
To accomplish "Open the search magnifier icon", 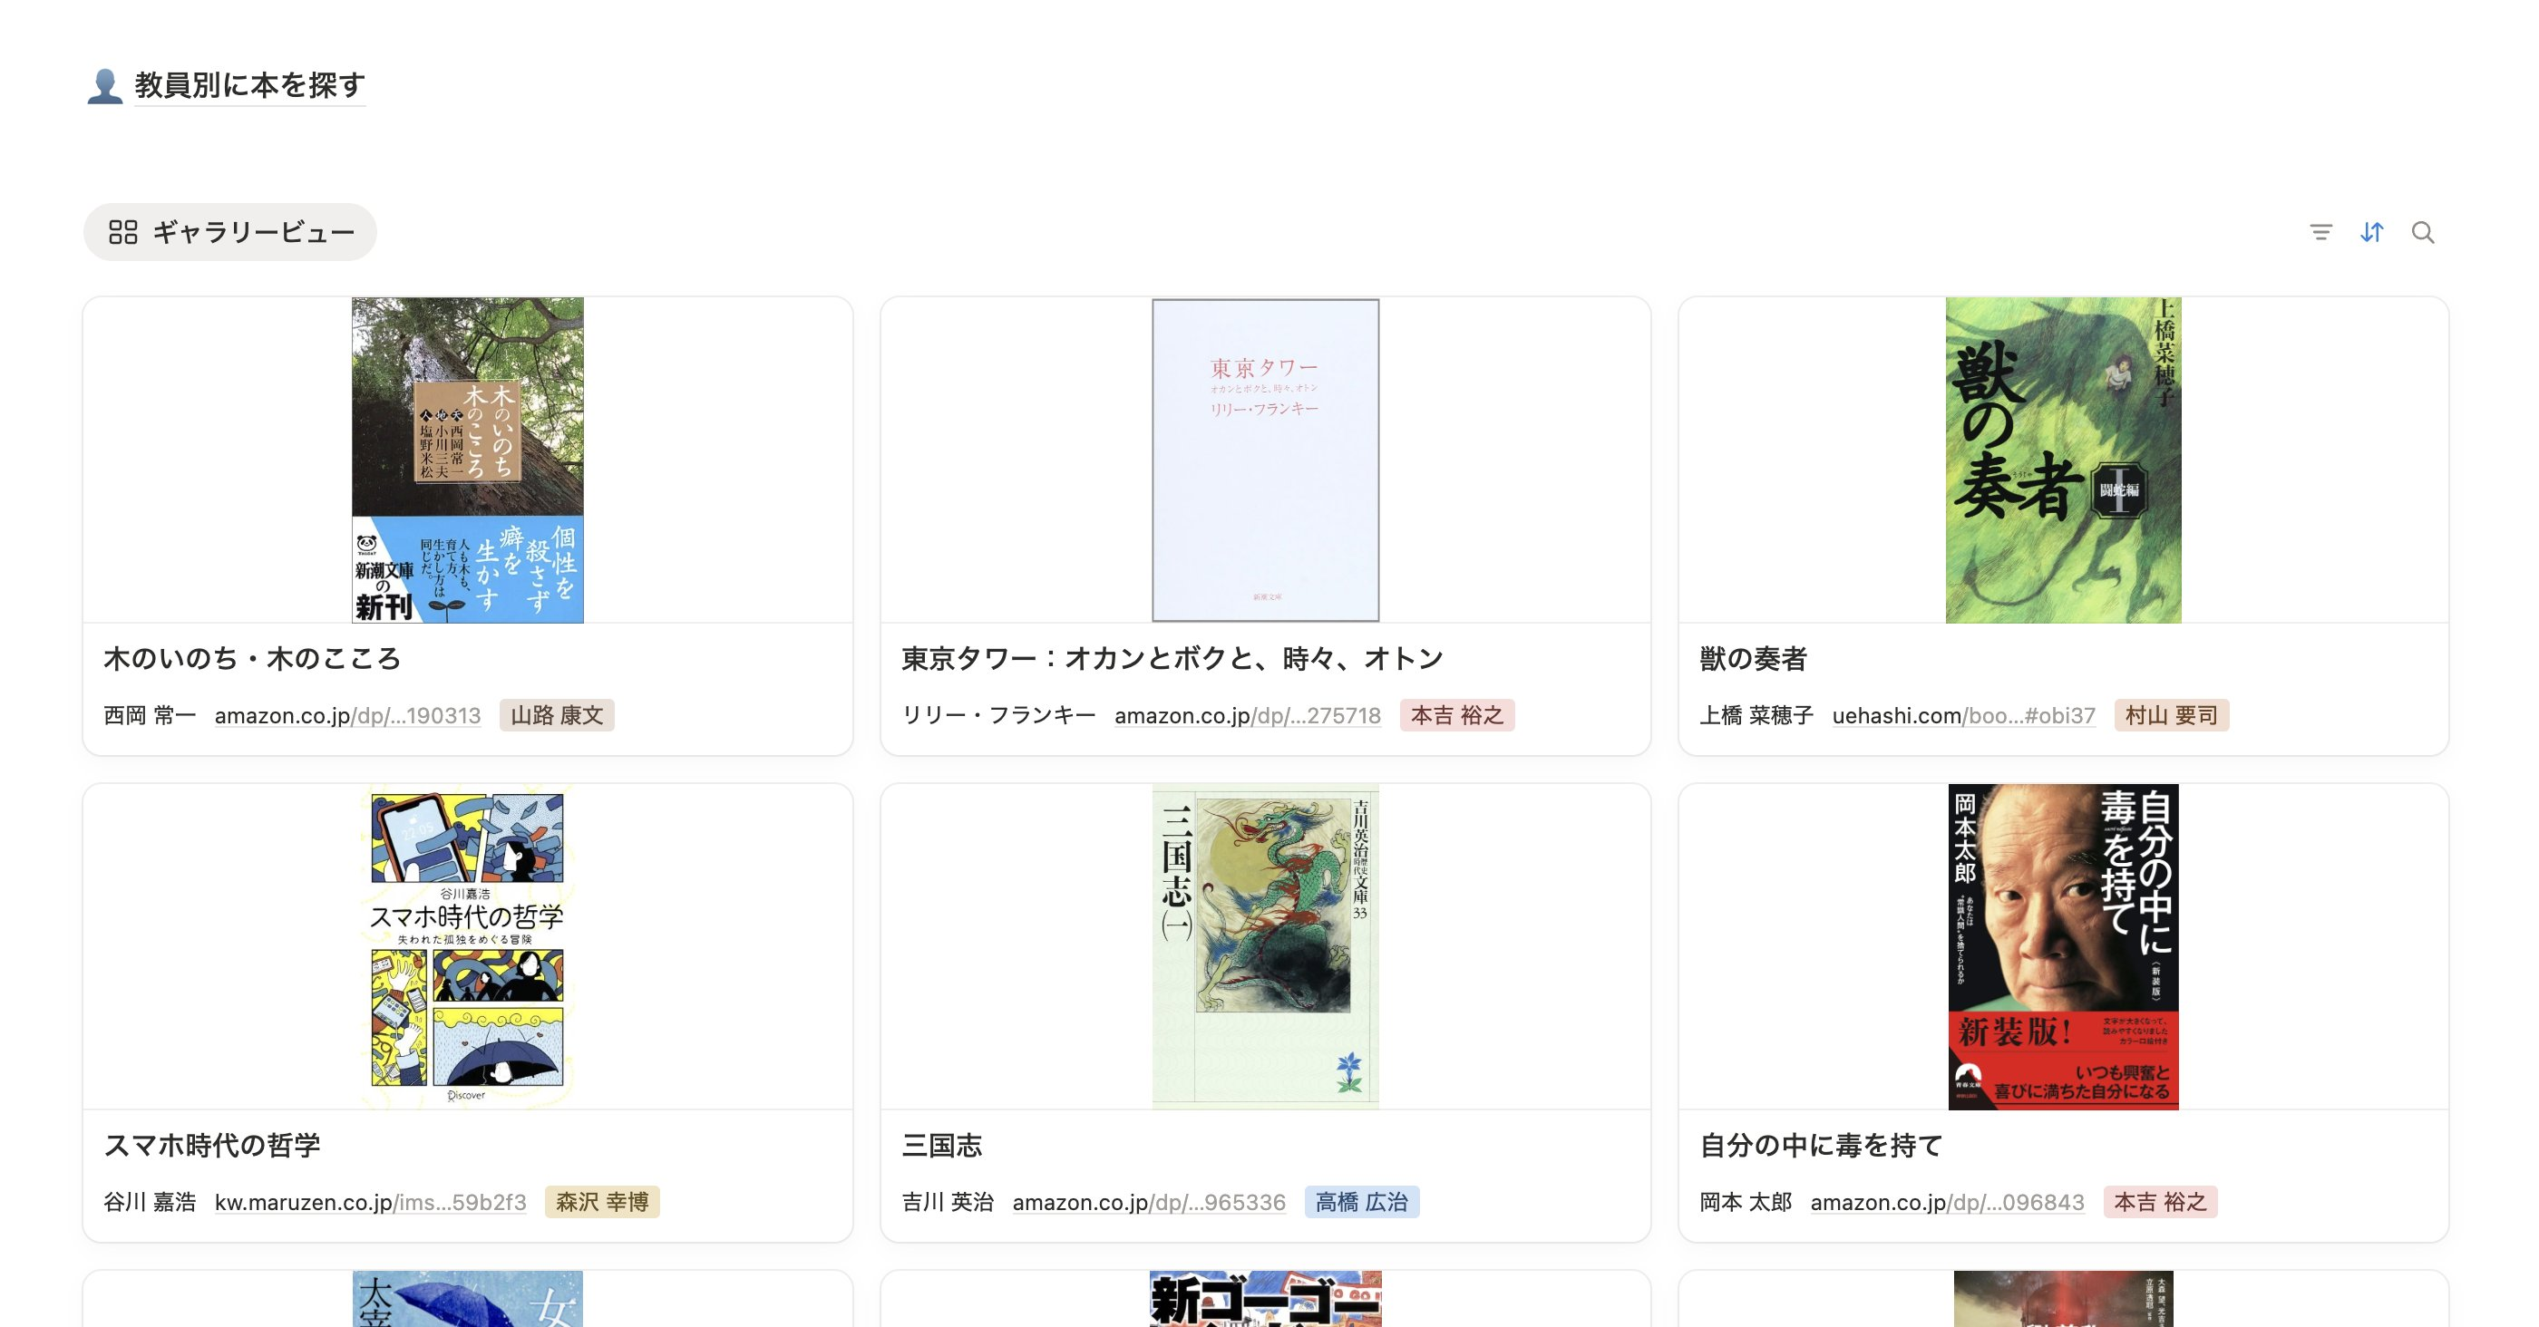I will click(x=2423, y=232).
